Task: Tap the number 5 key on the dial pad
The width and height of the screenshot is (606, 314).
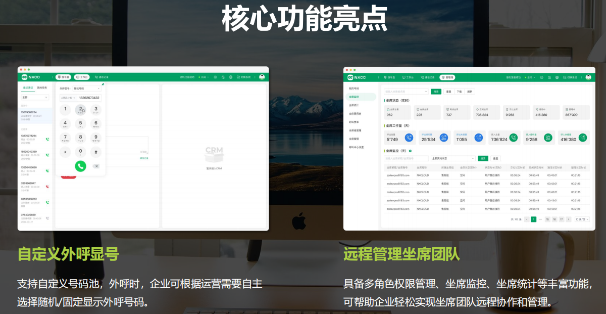Action: (x=81, y=122)
